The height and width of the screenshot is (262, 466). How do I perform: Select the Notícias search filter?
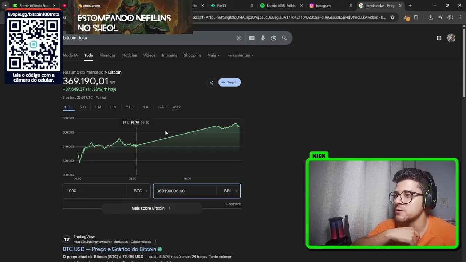130,55
